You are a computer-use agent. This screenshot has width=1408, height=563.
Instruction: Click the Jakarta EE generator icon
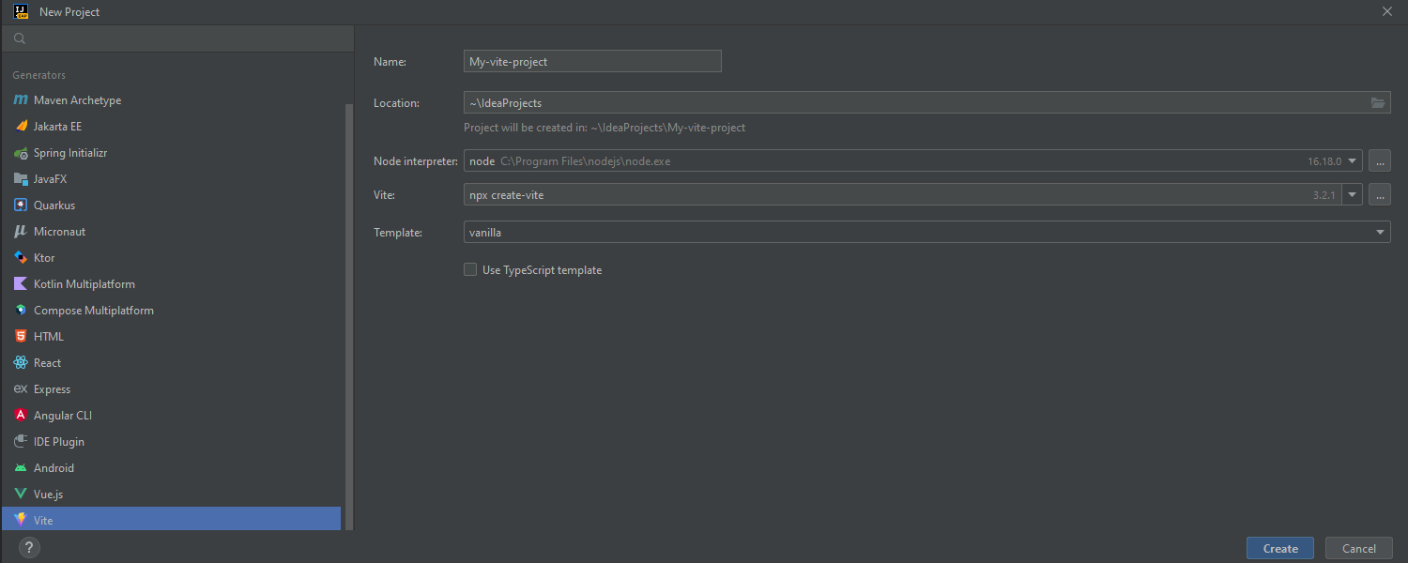tap(21, 127)
